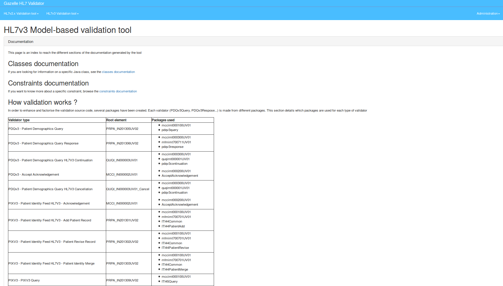Click root element QUQI_IN000003UV01_Cancel
The image size is (503, 286).
[128, 189]
